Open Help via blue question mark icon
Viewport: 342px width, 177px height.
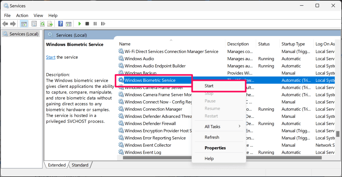coord(60,24)
